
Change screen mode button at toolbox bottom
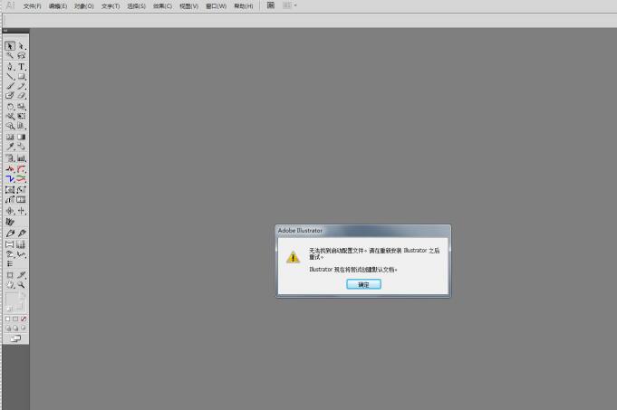(x=15, y=338)
